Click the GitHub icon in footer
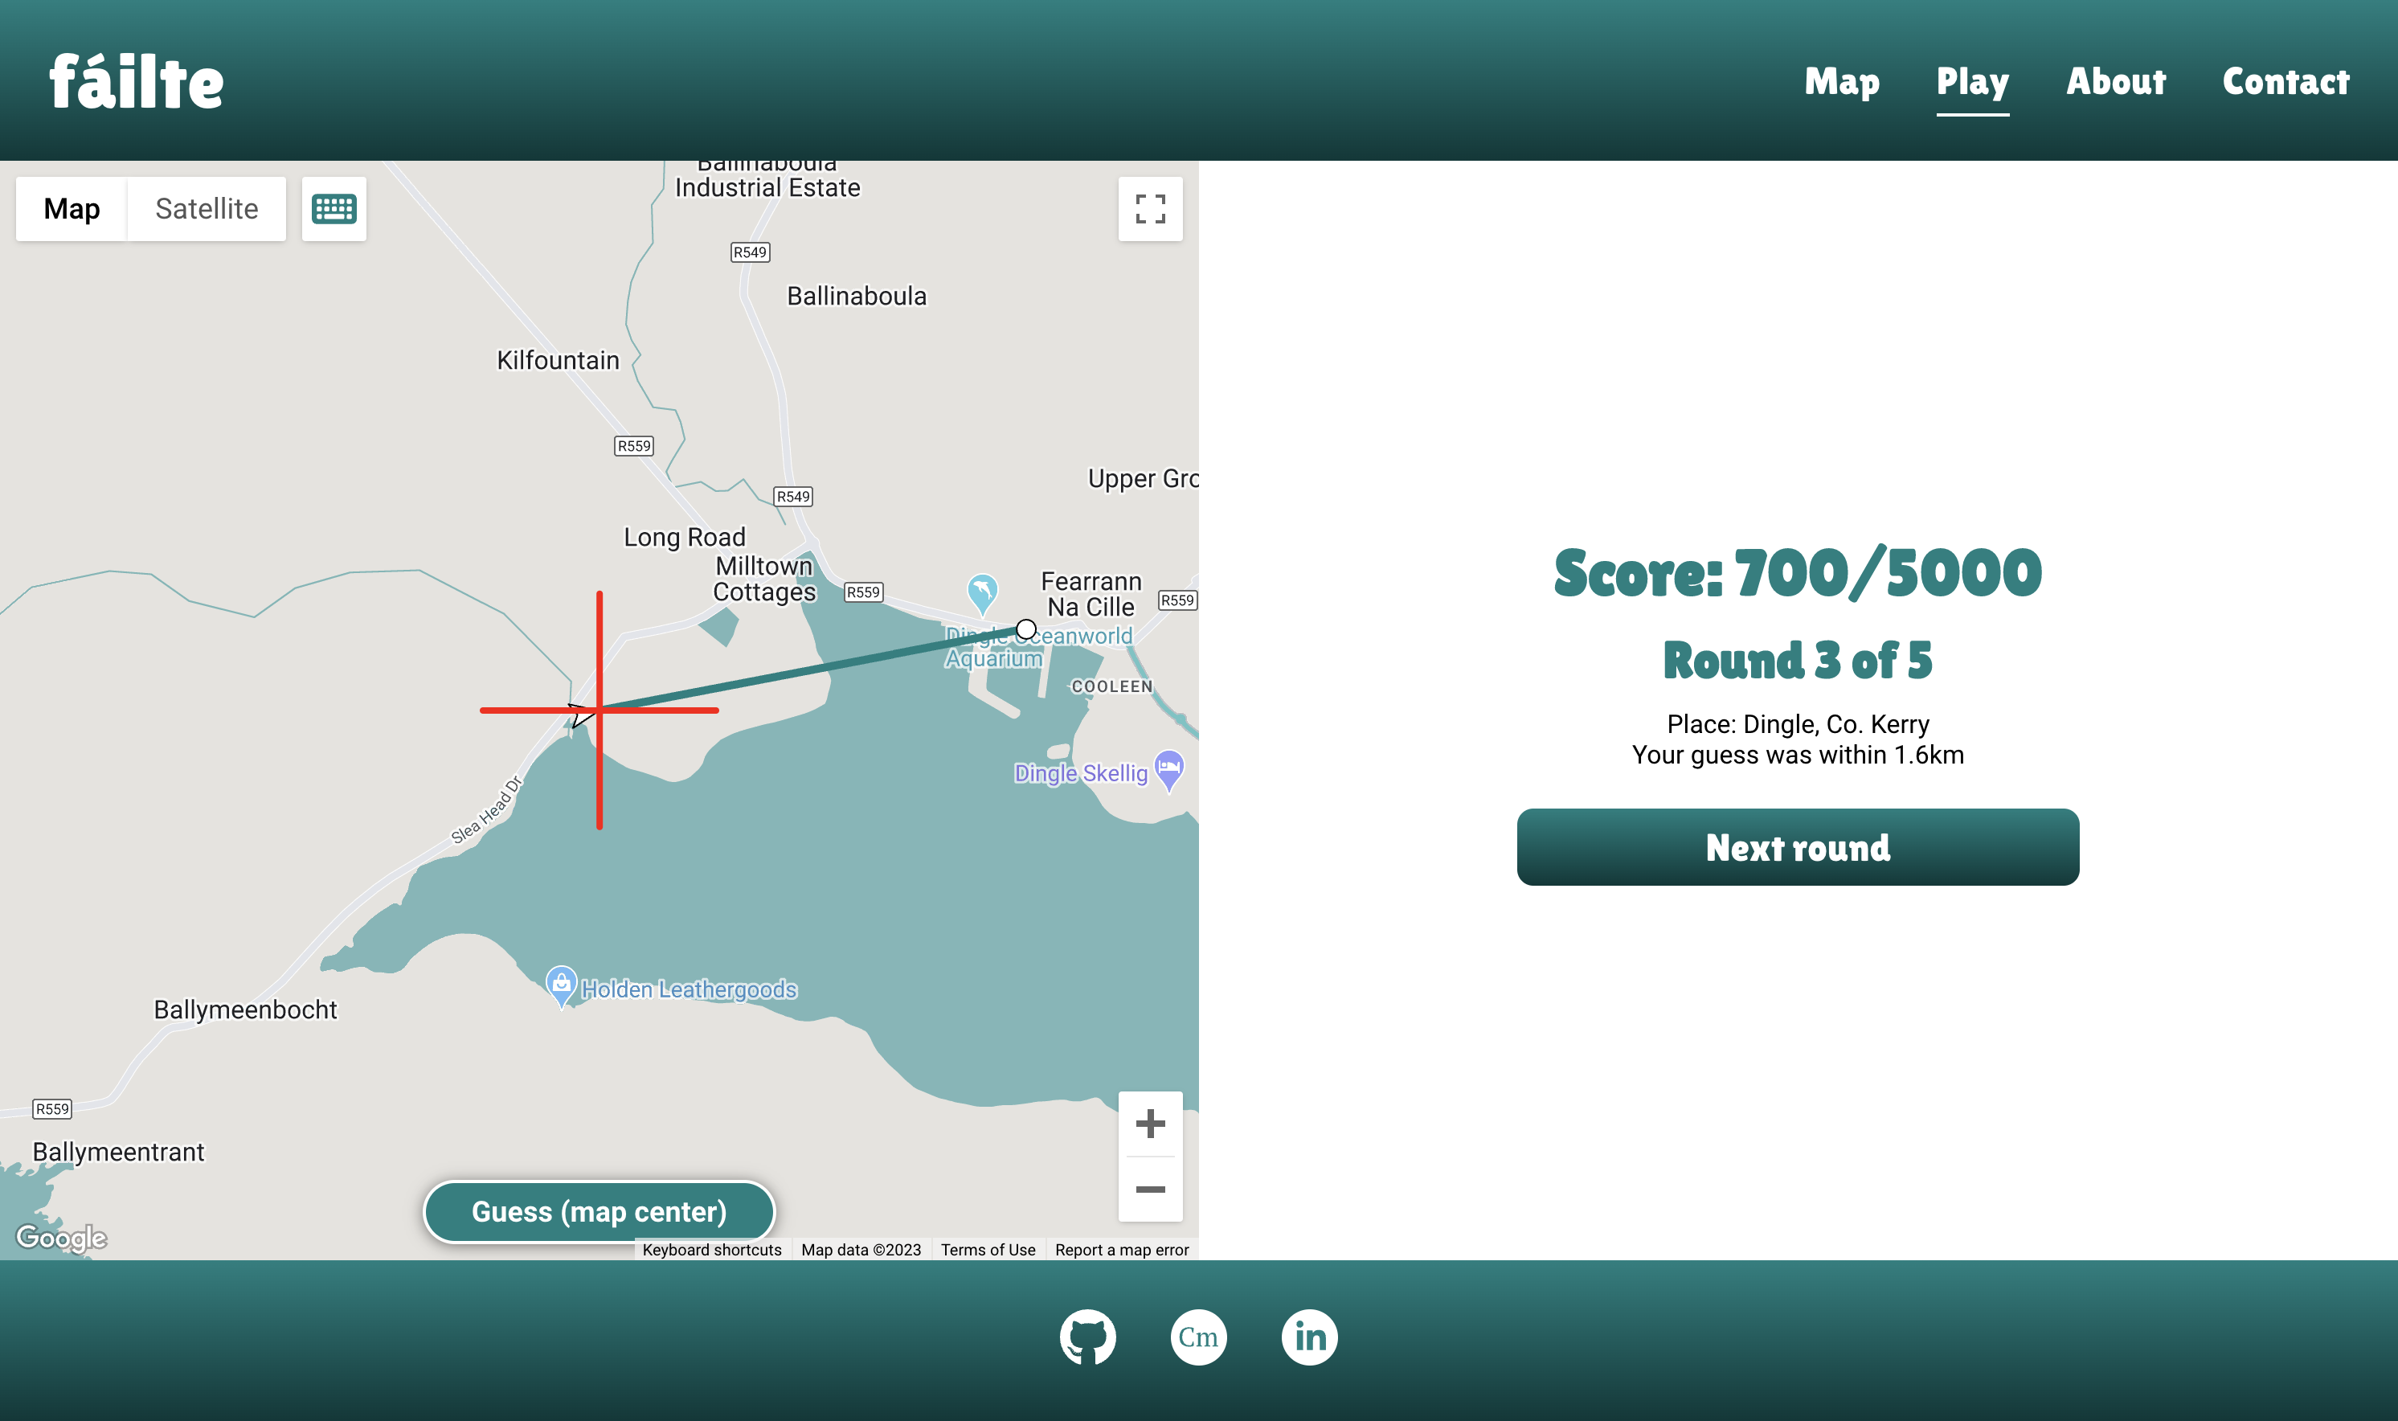Screen dimensions: 2398x1421 (x=1087, y=1337)
